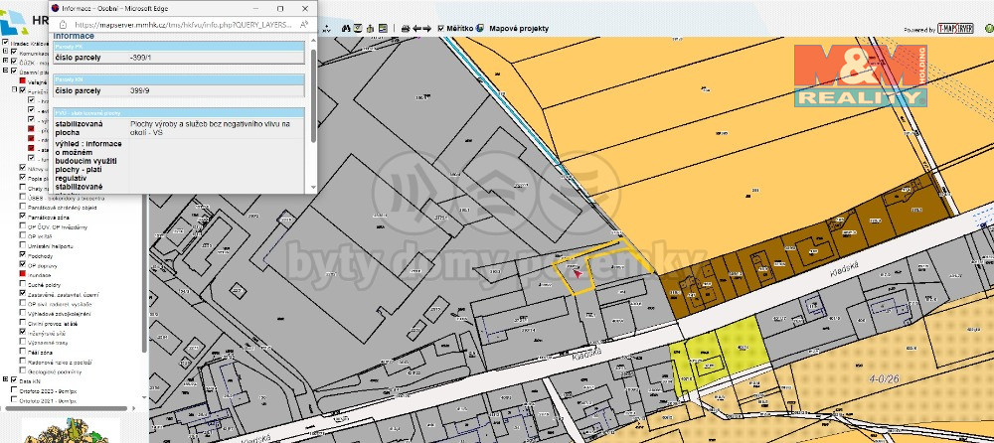Image resolution: width=994 pixels, height=443 pixels.
Task: Toggle the Měřítko checkbox
Action: 441,29
